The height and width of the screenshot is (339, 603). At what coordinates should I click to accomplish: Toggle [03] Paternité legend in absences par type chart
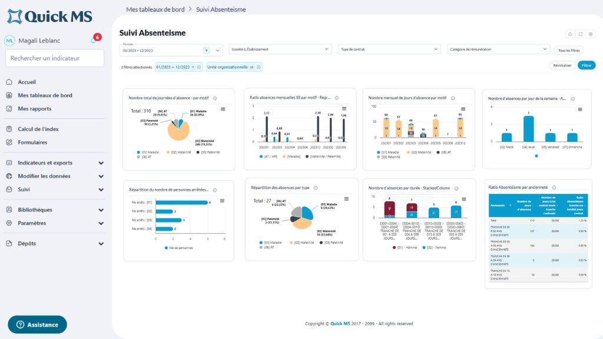point(332,242)
